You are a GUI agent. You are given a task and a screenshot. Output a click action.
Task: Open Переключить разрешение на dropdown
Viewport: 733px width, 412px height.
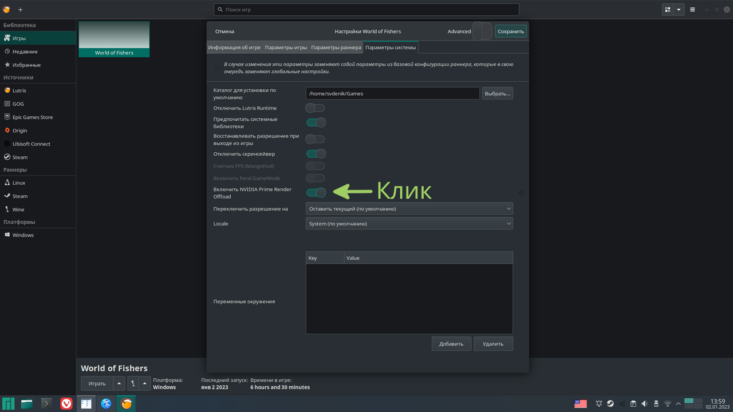click(409, 209)
